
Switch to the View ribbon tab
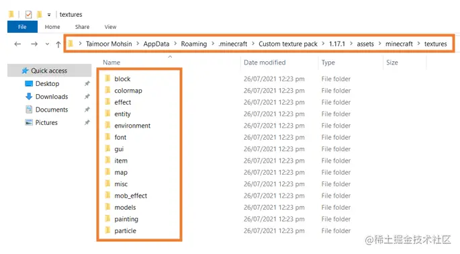(110, 27)
